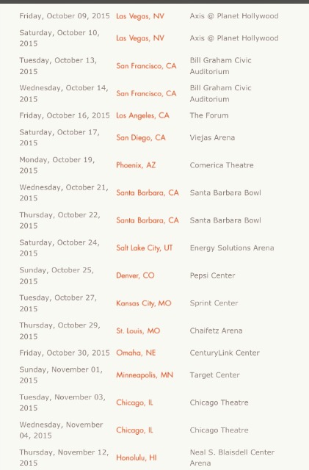This screenshot has width=309, height=470.
Task: Click the Pepsi Center venue text
Action: tap(212, 275)
